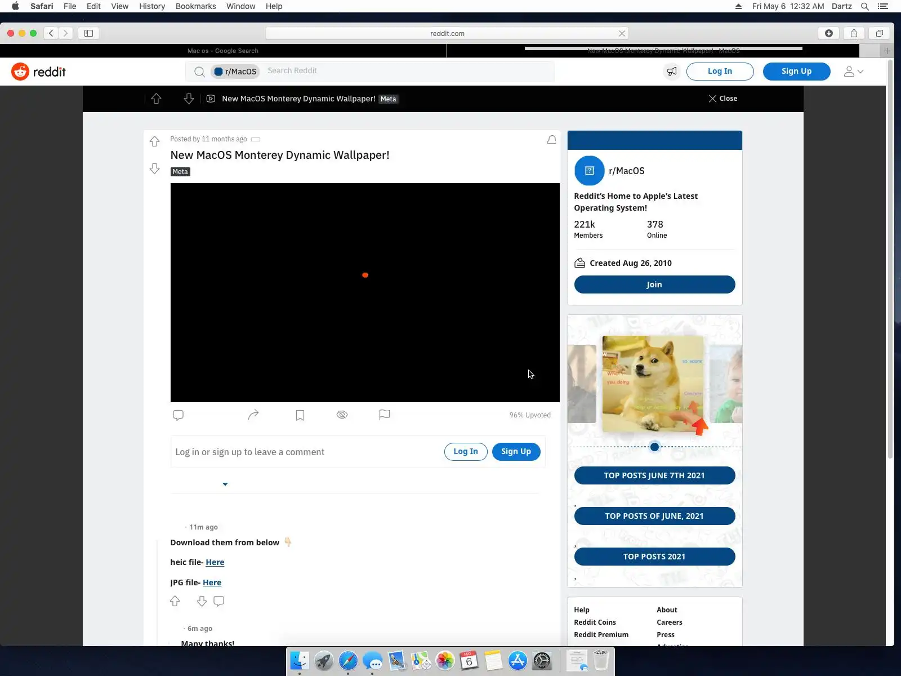Show Safari downloads

pyautogui.click(x=829, y=33)
